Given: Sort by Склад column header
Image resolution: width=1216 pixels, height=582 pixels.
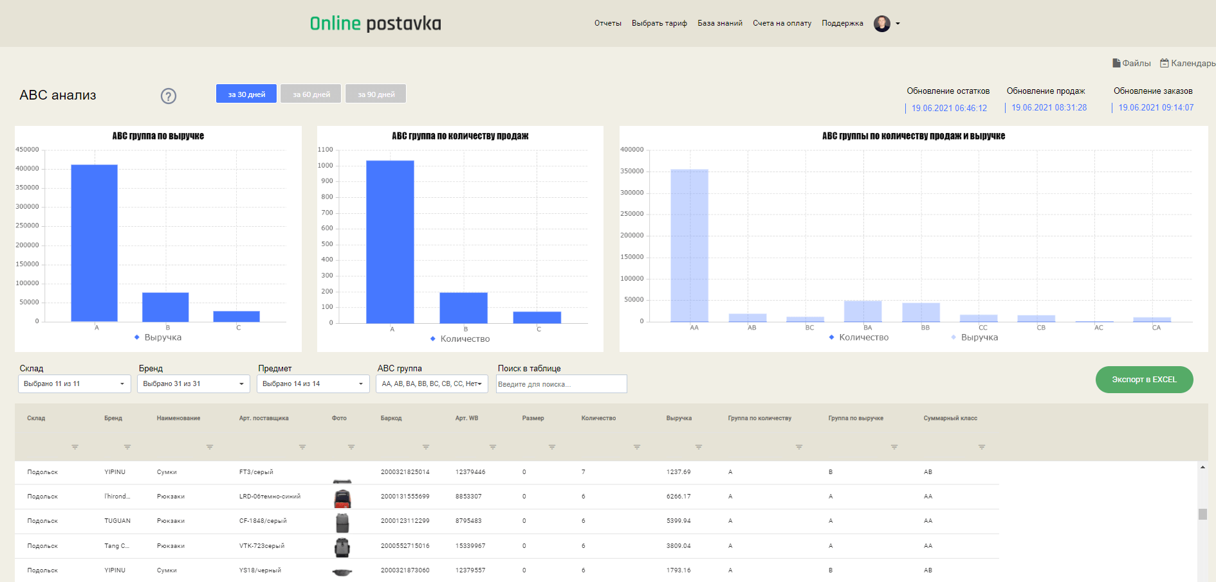Looking at the screenshot, I should tap(36, 418).
